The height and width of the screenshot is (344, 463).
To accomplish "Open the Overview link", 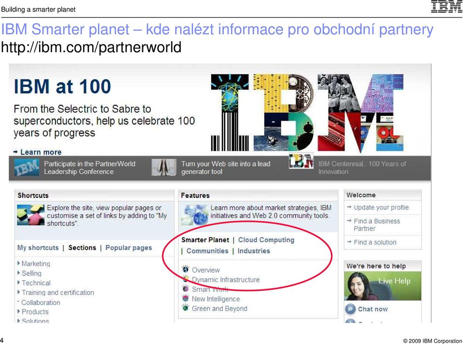I will [x=206, y=270].
